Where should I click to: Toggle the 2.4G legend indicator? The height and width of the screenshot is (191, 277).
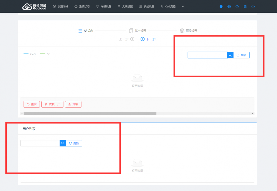(30, 54)
